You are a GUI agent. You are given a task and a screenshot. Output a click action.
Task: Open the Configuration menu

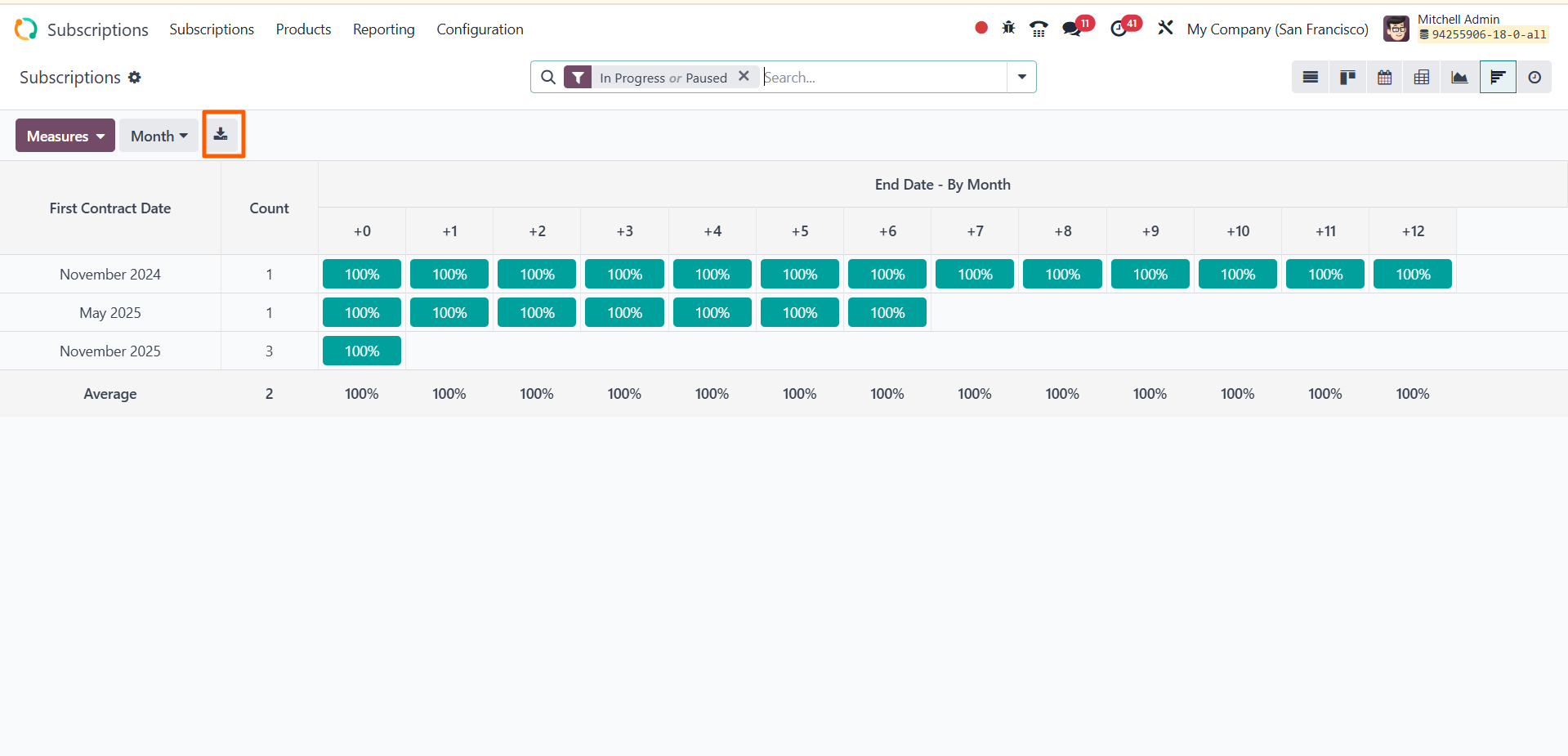(x=480, y=29)
